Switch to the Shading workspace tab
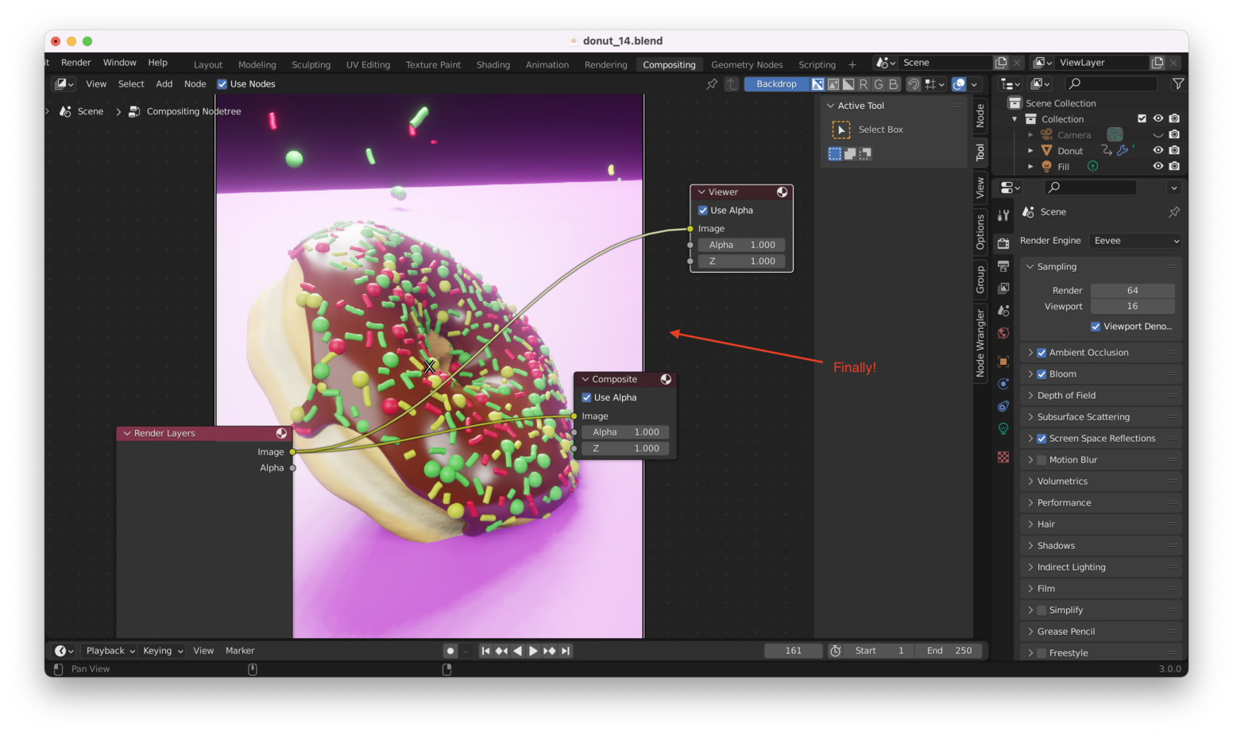The width and height of the screenshot is (1233, 736). 493,65
